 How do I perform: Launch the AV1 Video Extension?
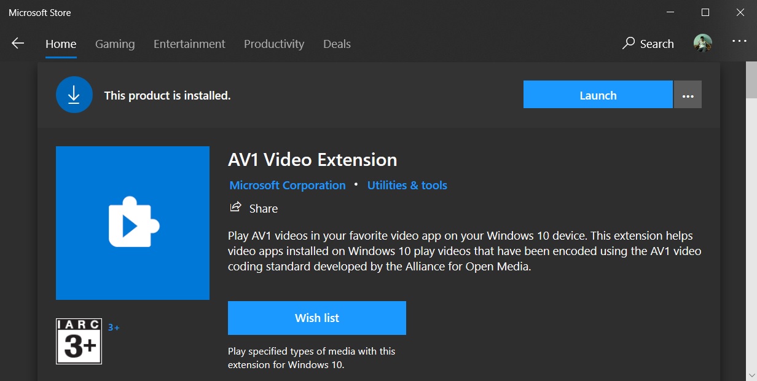point(598,95)
